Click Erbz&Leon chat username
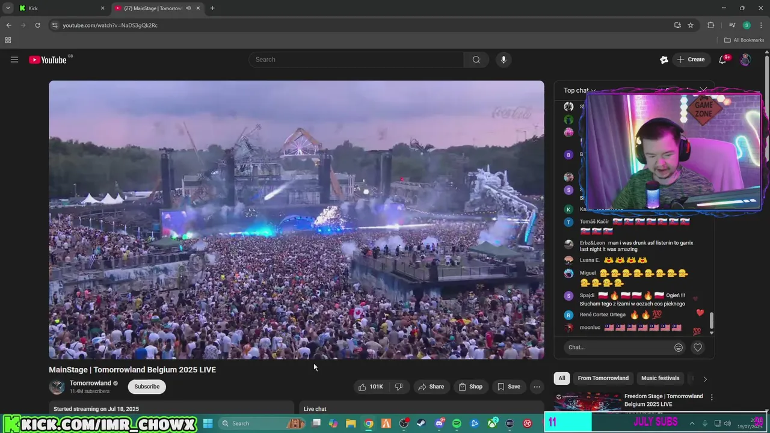 (x=592, y=243)
